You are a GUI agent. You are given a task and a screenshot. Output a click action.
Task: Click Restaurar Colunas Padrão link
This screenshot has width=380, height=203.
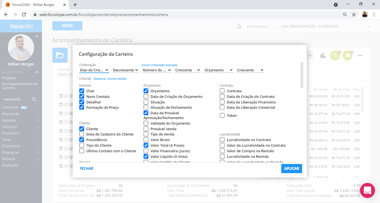click(x=110, y=79)
